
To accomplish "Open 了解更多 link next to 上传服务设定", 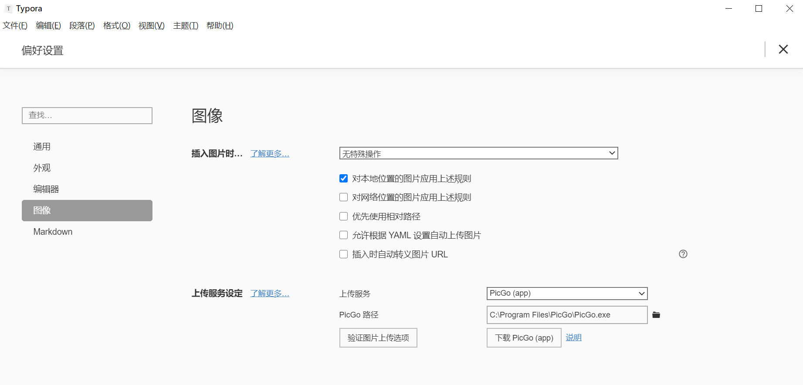I will [x=270, y=294].
